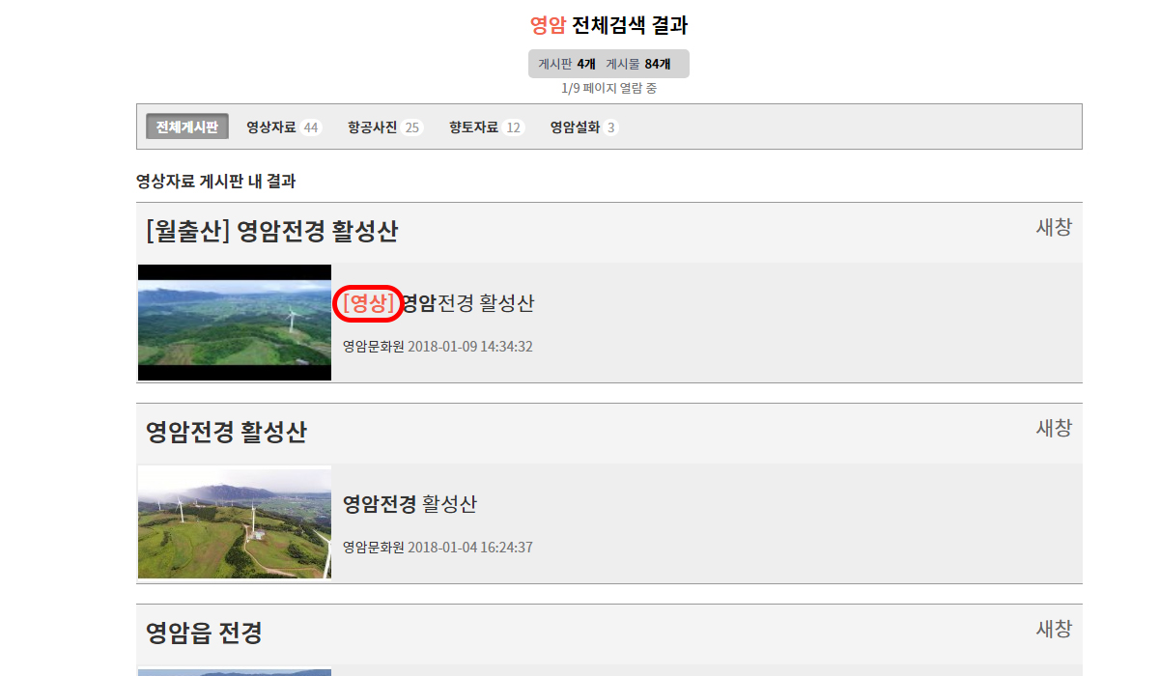1159x676 pixels.
Task: Open 새창 for [월출산] 영암전경 활성산
Action: pos(1054,227)
